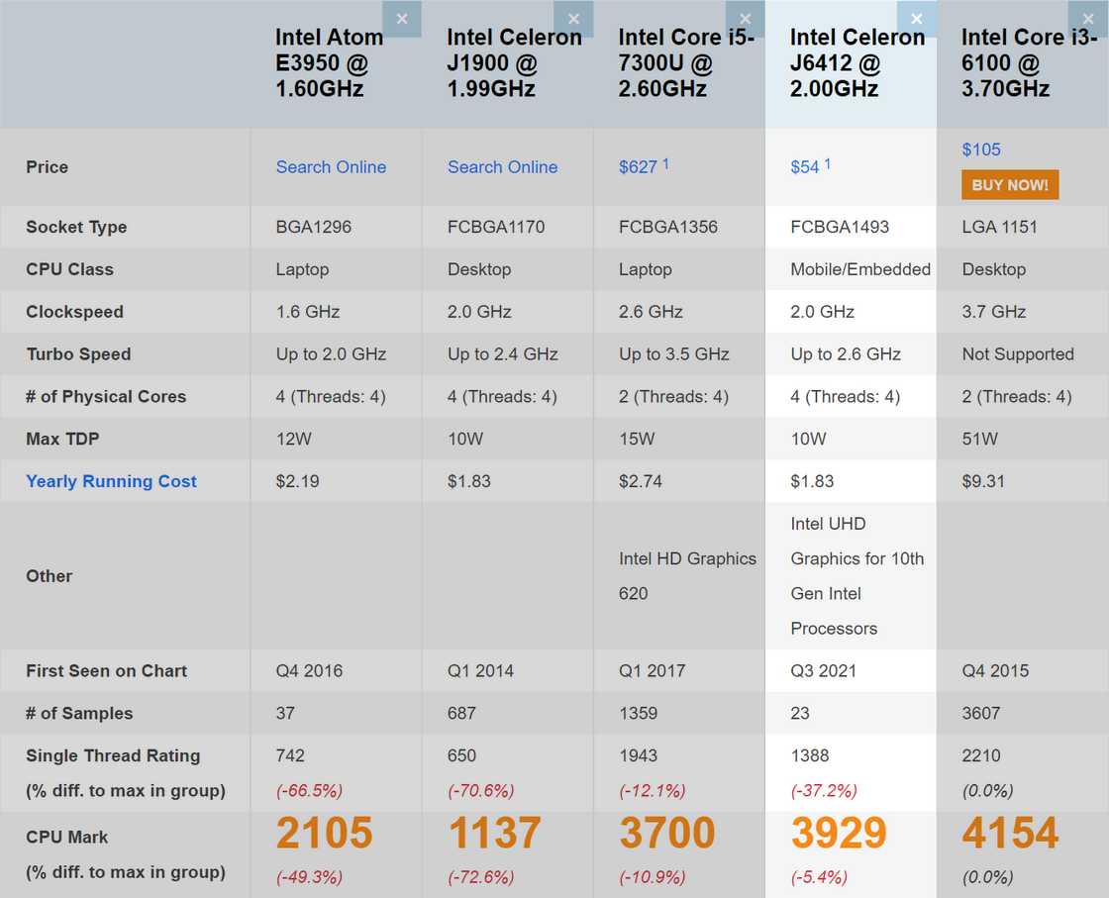Click the Single Thread Rating row label
Viewport: 1109px width, 898px height.
point(113,755)
